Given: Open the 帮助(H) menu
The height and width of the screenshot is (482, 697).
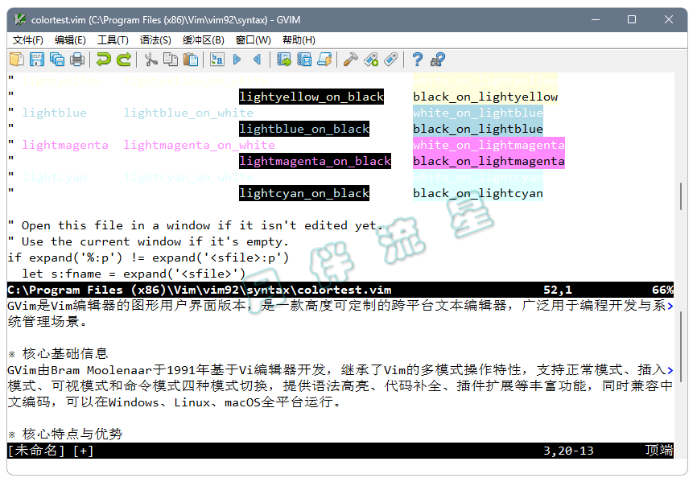Looking at the screenshot, I should pos(299,40).
